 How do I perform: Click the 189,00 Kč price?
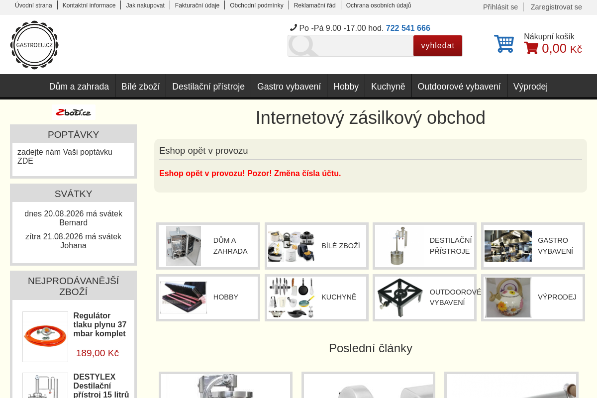coord(98,353)
